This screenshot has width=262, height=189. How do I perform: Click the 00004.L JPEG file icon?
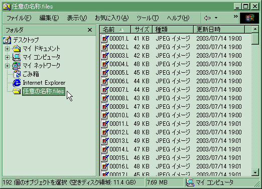[x=105, y=64]
